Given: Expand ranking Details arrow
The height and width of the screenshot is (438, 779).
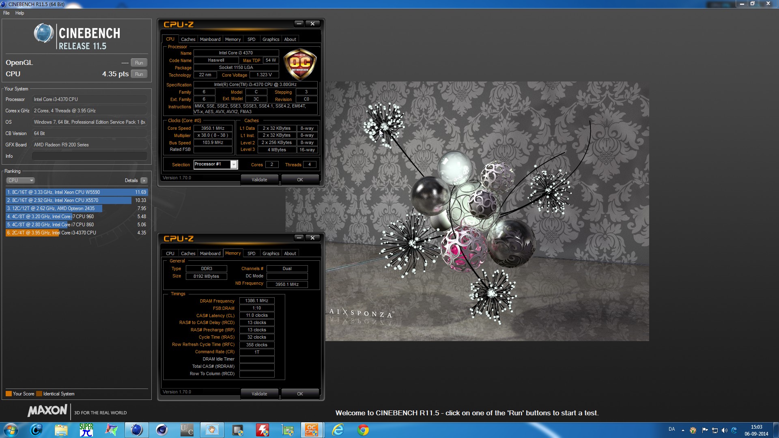Looking at the screenshot, I should pos(144,180).
